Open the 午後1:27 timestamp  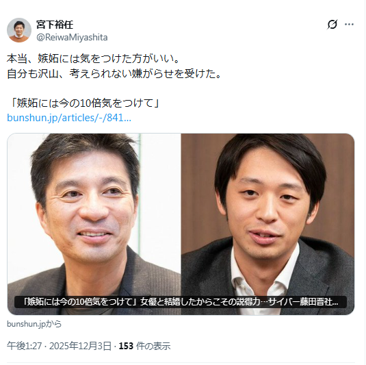pos(24,346)
